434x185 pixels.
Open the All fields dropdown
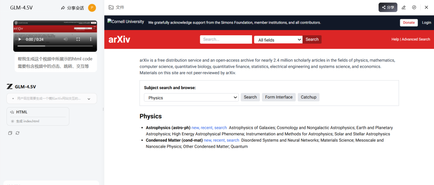pyautogui.click(x=278, y=40)
